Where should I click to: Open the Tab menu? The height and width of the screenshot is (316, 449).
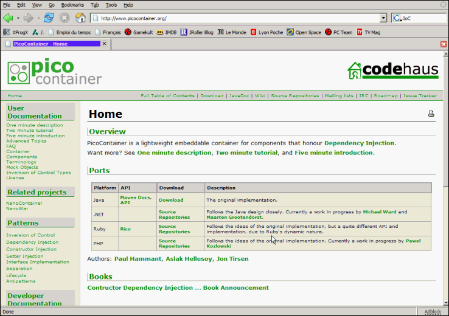click(94, 5)
